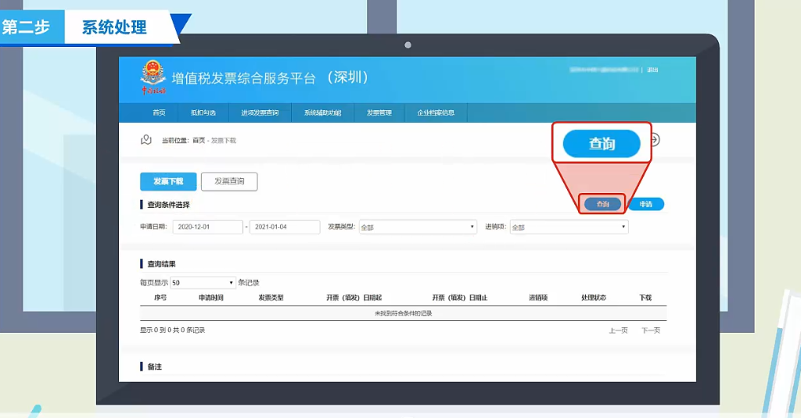Click the 退出 logout link
Viewport: 801px width, 418px height.
tap(652, 70)
